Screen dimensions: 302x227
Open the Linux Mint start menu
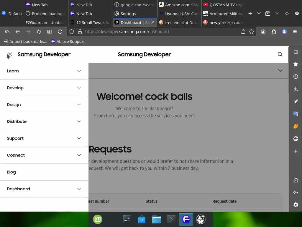point(98,220)
